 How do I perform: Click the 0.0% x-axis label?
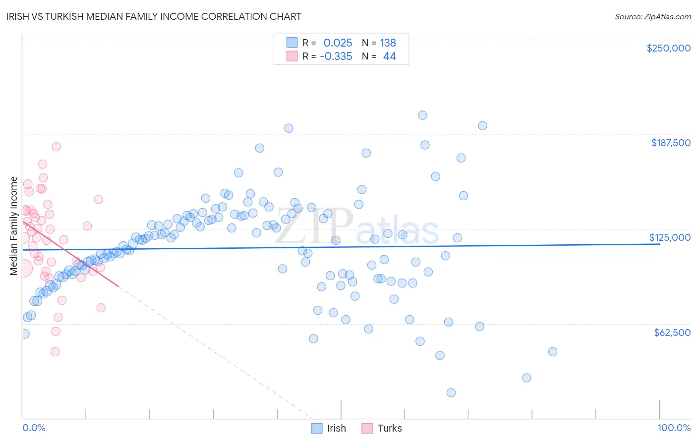[x=34, y=428]
